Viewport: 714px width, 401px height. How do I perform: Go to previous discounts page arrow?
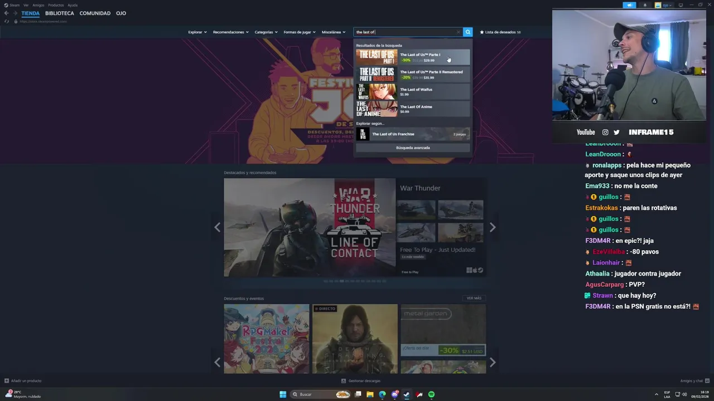[217, 362]
